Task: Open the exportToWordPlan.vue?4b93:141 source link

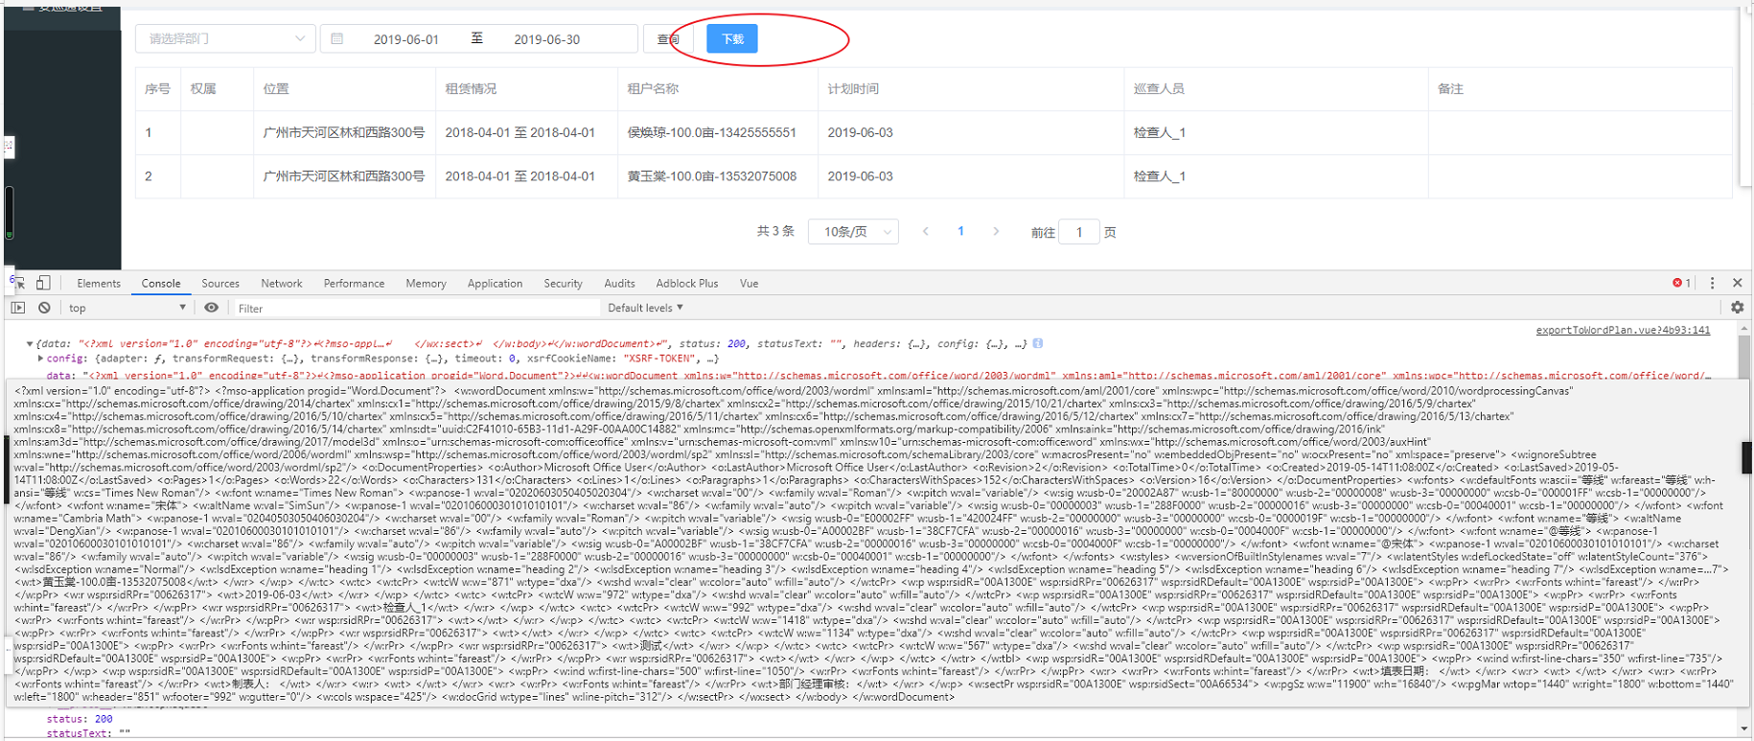Action: click(x=1623, y=330)
